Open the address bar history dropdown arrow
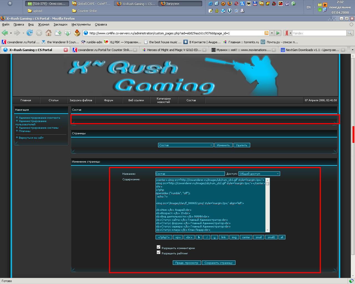The height and width of the screenshot is (284, 355). pyautogui.click(x=272, y=33)
